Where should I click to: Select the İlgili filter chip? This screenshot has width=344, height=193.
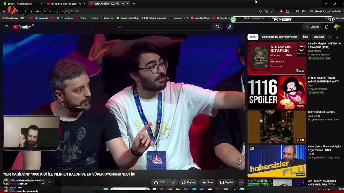coord(306,37)
